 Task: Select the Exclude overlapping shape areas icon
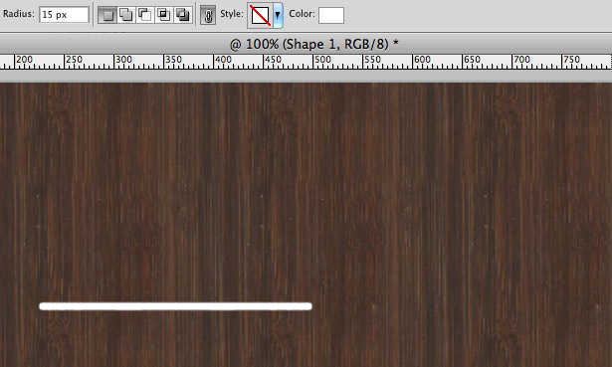tap(182, 15)
